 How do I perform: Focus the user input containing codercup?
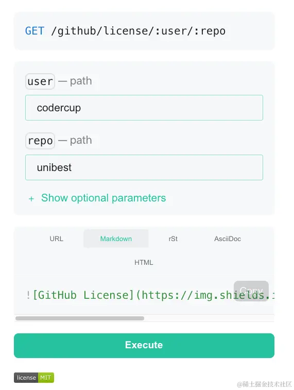point(144,108)
